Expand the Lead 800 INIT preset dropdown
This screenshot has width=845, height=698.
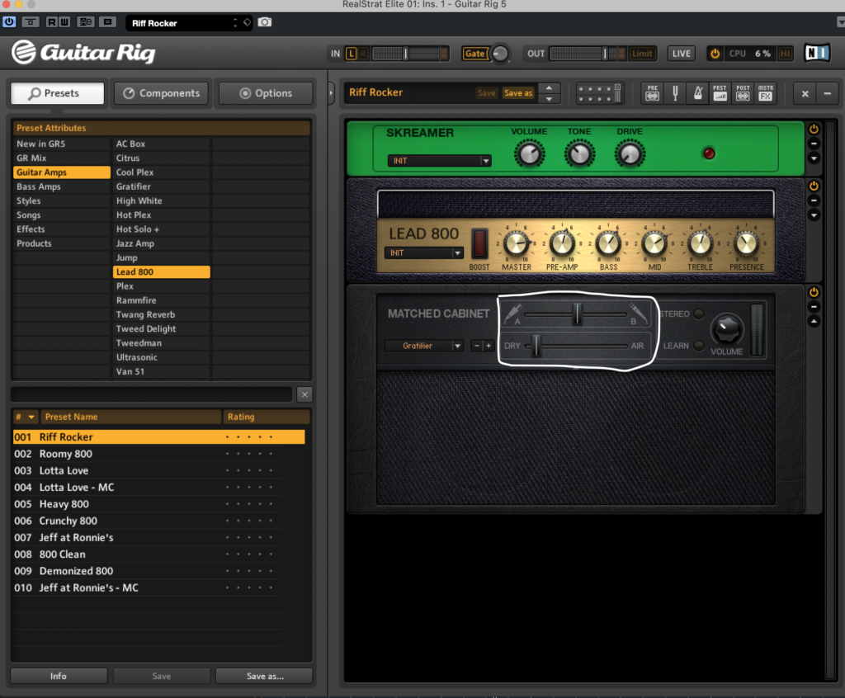(x=423, y=252)
